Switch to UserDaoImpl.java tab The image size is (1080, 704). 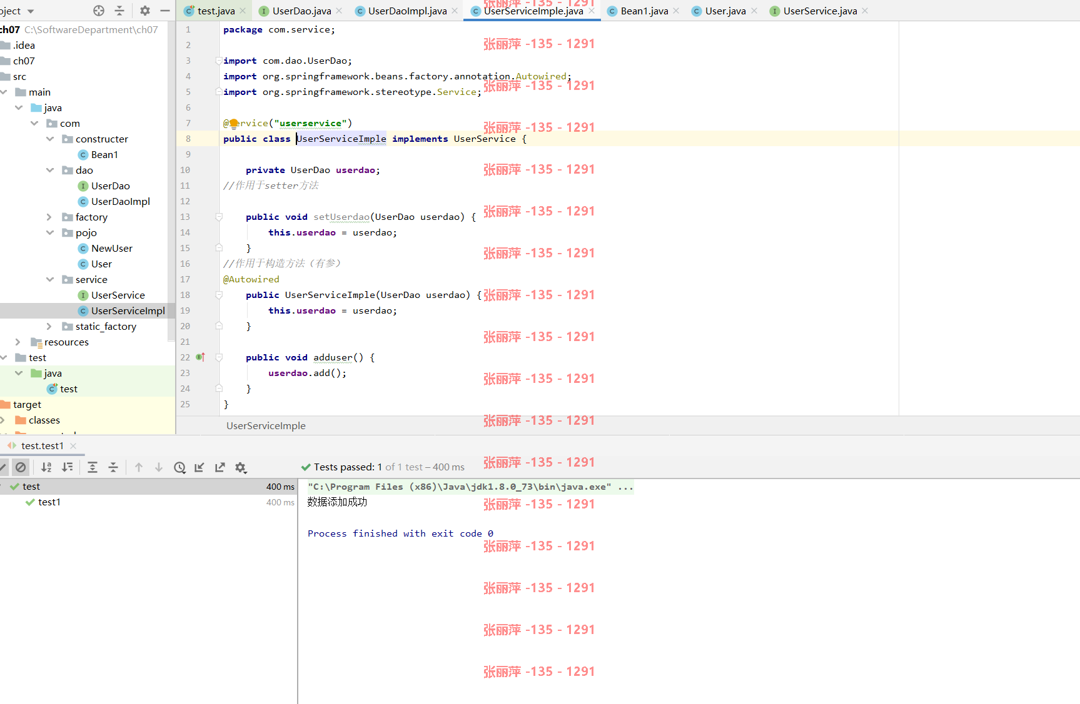[x=407, y=11]
